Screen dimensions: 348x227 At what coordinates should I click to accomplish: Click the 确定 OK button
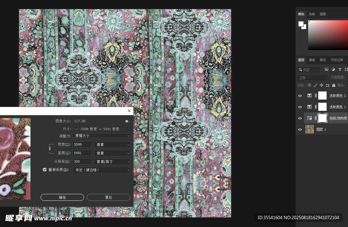coord(62,197)
